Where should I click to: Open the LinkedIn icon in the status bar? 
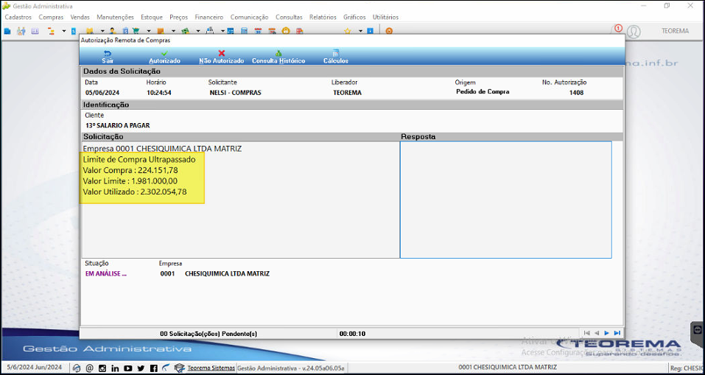(115, 368)
